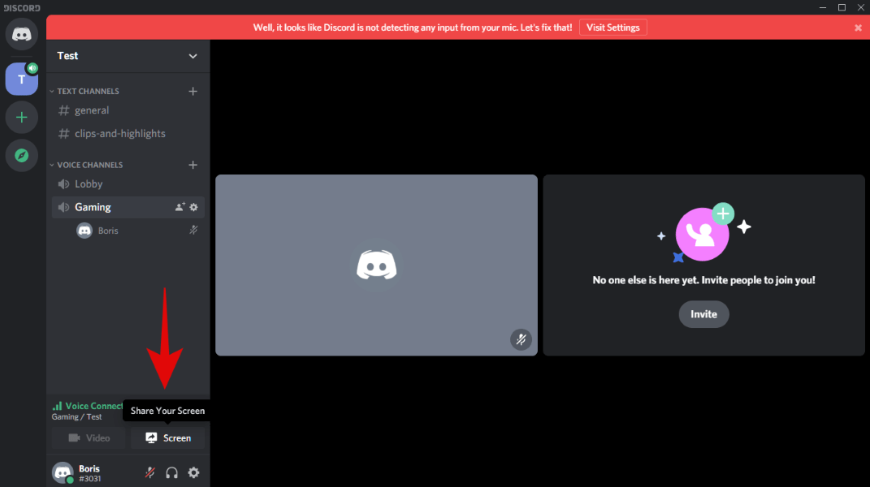Open Explore Public Servers compass icon
Image resolution: width=870 pixels, height=487 pixels.
22,155
